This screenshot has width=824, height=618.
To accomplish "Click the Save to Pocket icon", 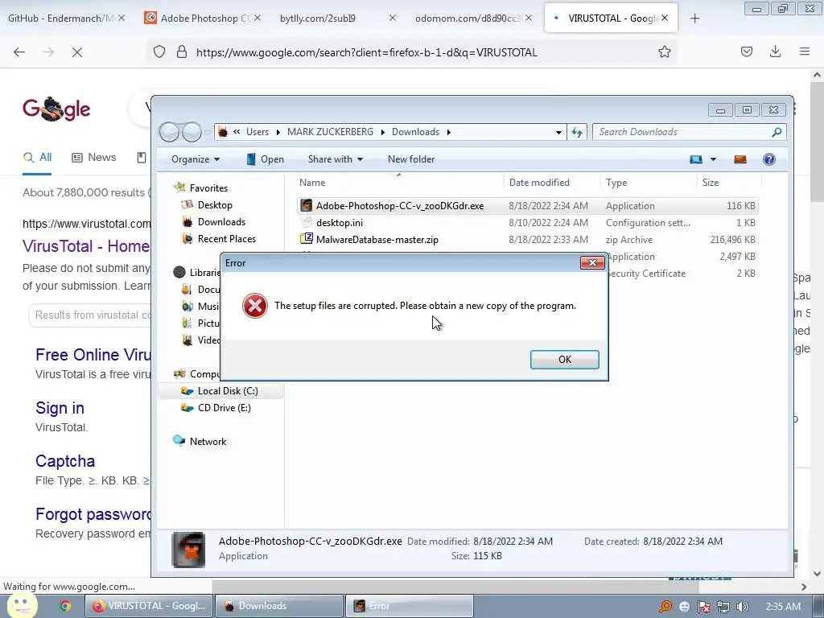I will coord(746,51).
